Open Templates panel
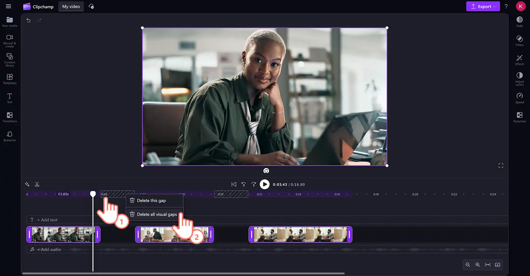This screenshot has height=276, width=530. [10, 79]
